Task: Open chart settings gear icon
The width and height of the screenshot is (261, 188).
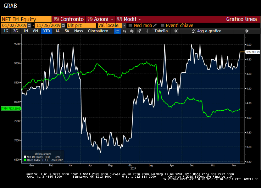Action: [247, 31]
